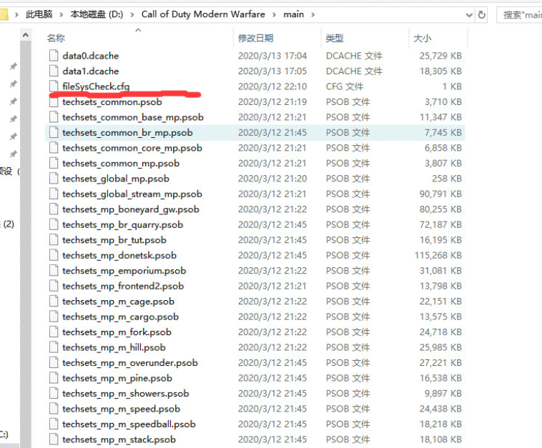Expand chevron after Call of Duty Modern Warfare

274,14
